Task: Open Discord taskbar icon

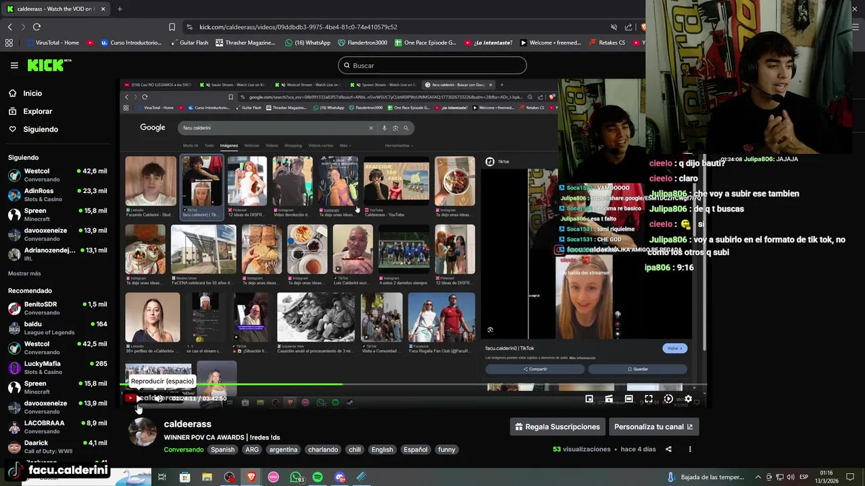Action: [340, 477]
